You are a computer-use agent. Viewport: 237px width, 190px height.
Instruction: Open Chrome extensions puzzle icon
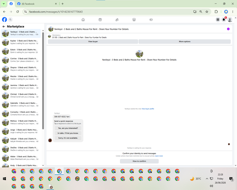216,12
